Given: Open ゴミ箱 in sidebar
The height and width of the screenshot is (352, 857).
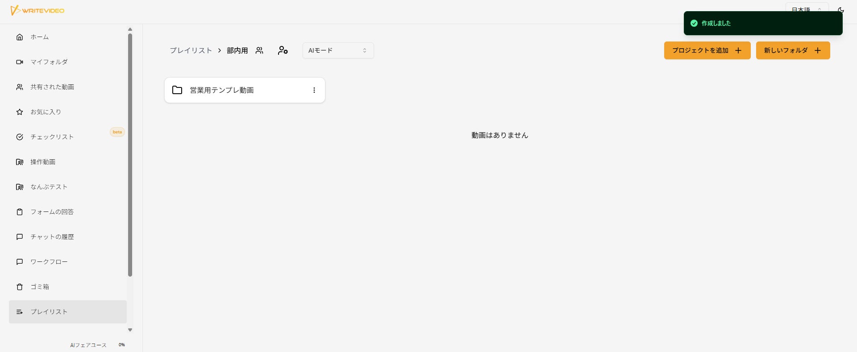Looking at the screenshot, I should click(68, 287).
